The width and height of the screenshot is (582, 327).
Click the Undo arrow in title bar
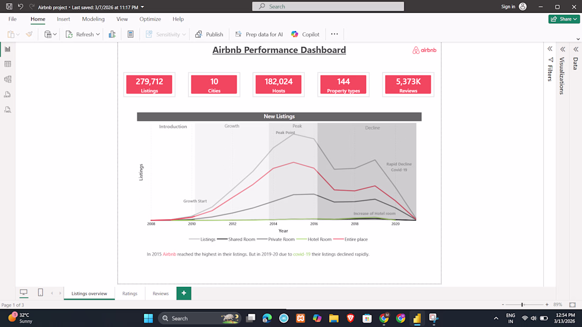tap(21, 7)
